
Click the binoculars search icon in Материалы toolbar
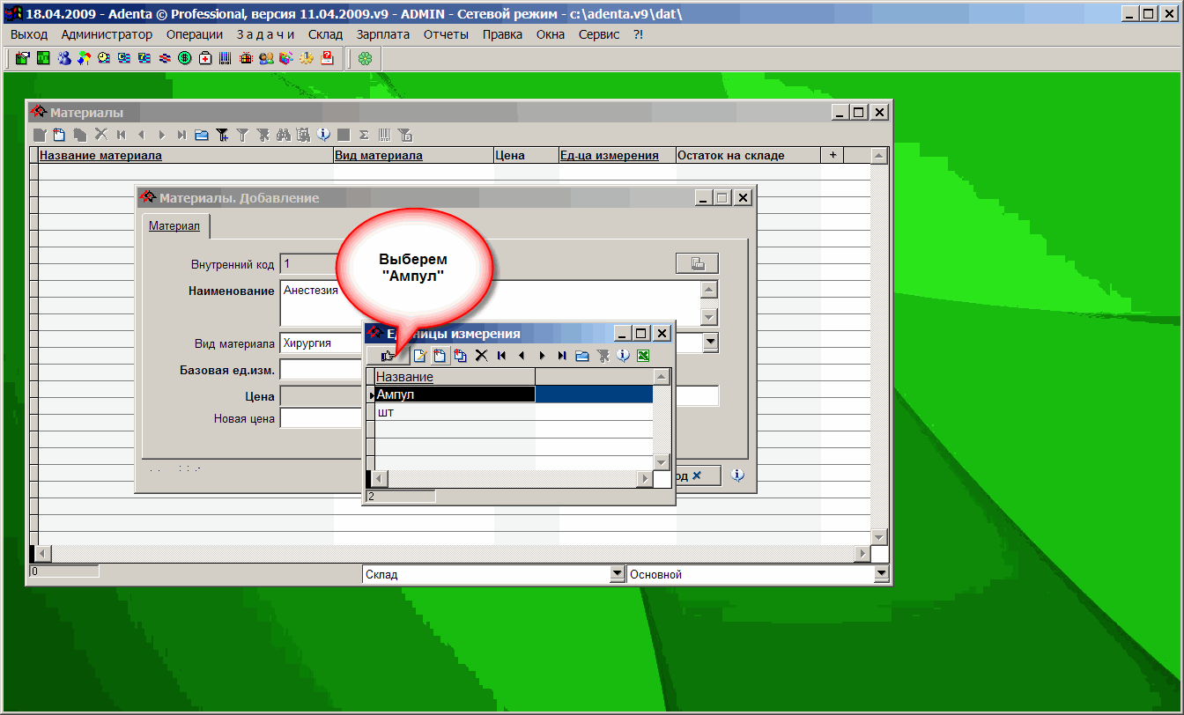pyautogui.click(x=283, y=135)
